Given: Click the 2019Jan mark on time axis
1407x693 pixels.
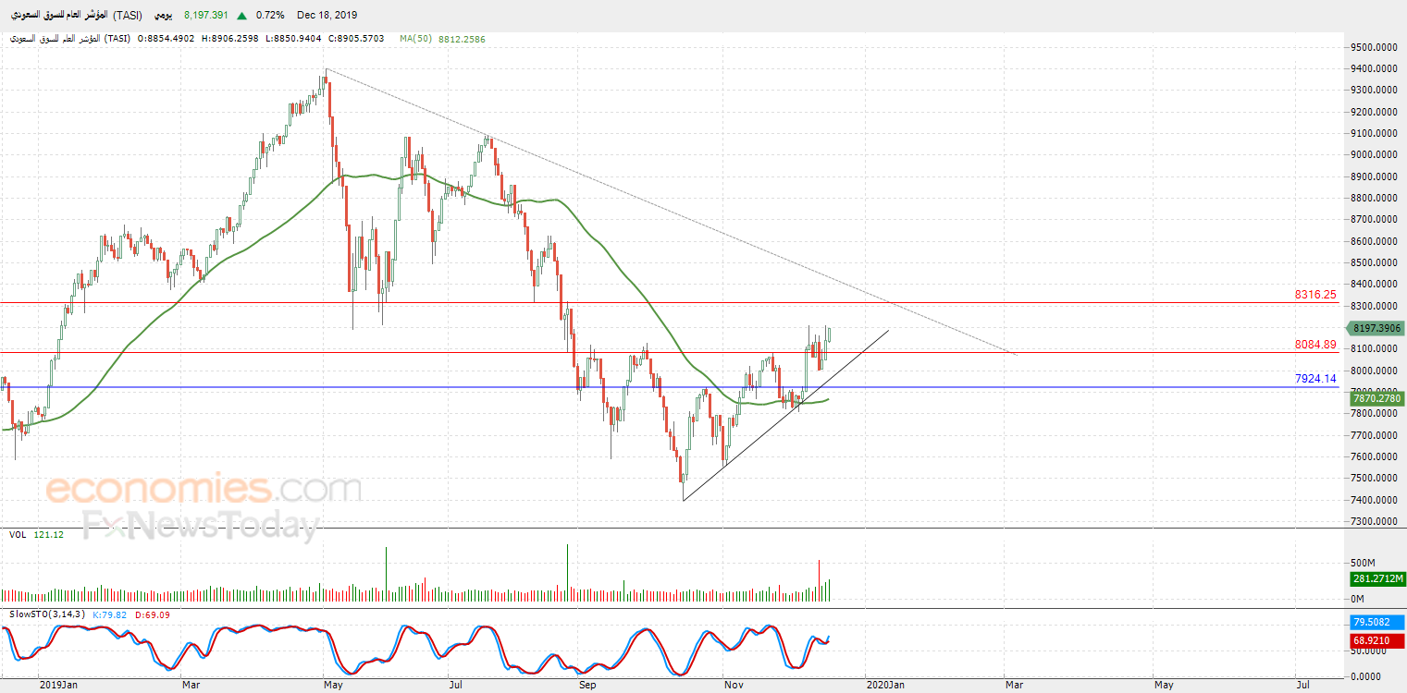Looking at the screenshot, I should tap(59, 685).
